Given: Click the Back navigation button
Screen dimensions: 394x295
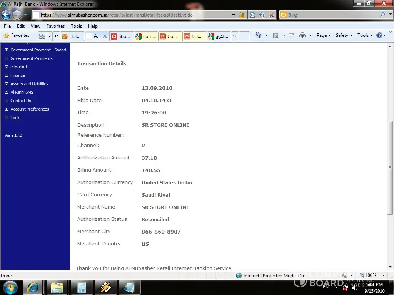Looking at the screenshot, I should point(6,15).
